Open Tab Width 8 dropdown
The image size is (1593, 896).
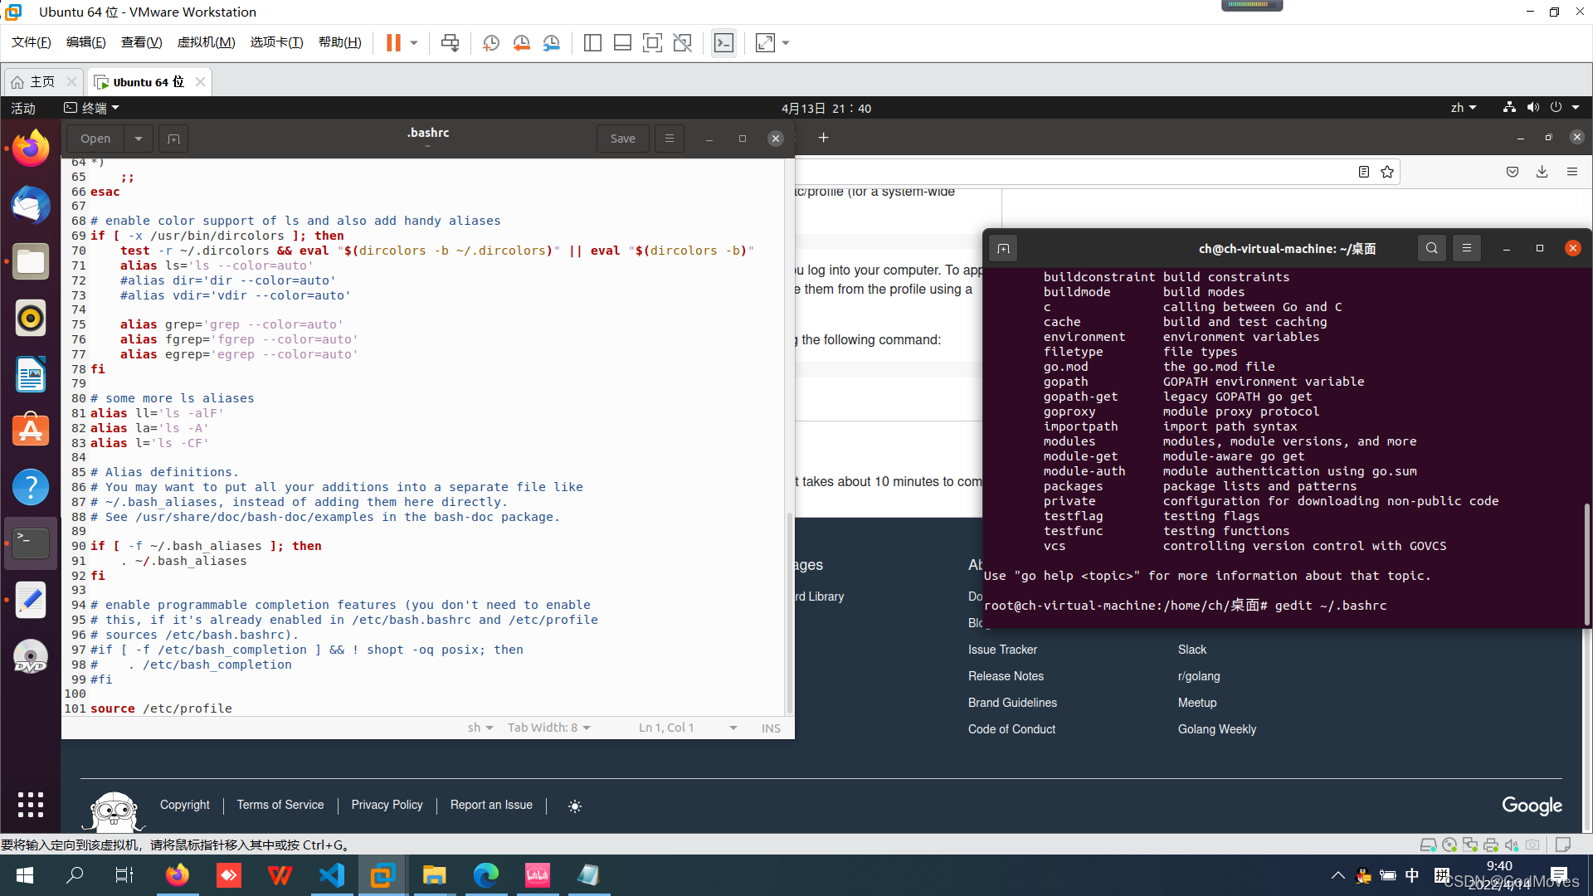click(x=548, y=728)
